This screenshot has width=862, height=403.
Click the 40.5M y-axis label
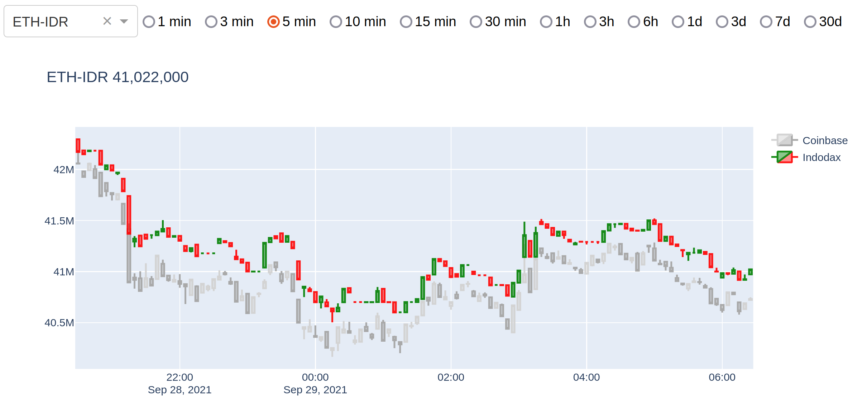pos(59,323)
